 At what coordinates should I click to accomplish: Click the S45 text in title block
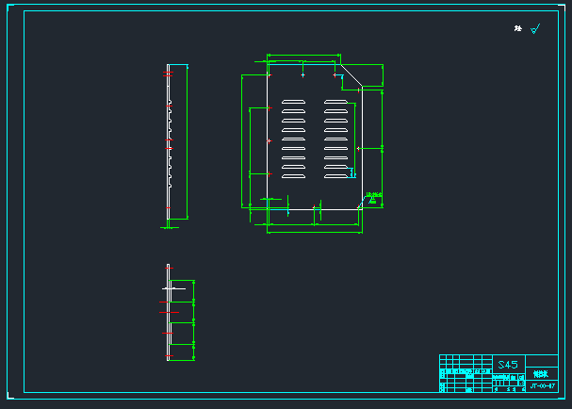click(x=508, y=365)
